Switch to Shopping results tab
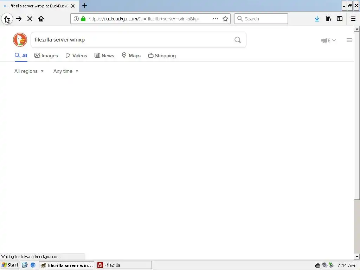Viewport: 360px width, 270px height. pos(162,56)
